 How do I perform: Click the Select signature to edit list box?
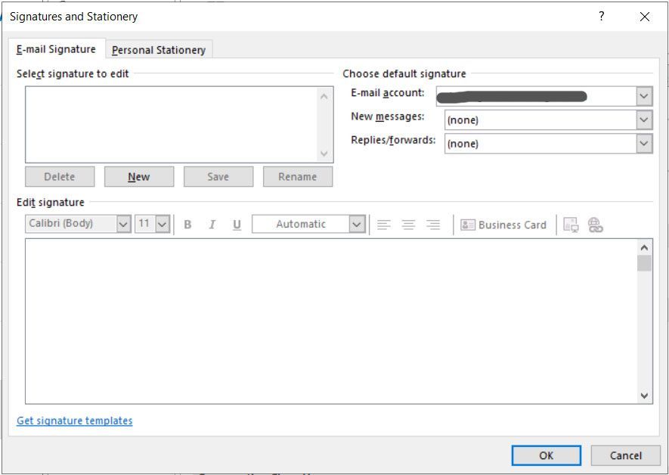(172, 125)
